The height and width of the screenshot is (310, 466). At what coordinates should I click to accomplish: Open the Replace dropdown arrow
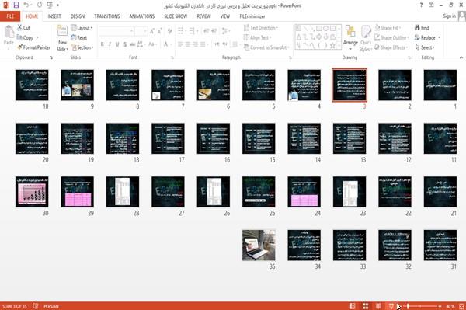pos(440,38)
